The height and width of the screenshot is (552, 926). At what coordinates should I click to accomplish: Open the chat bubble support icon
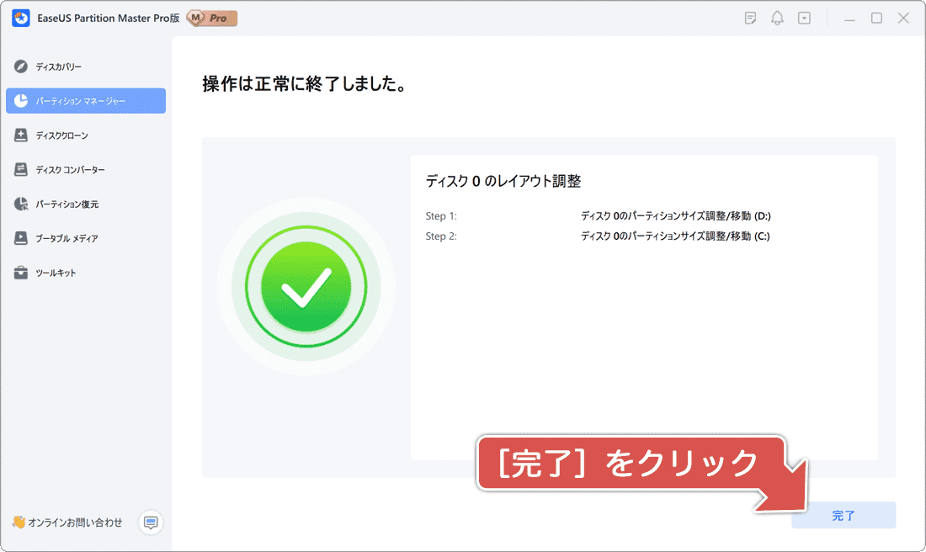click(151, 523)
